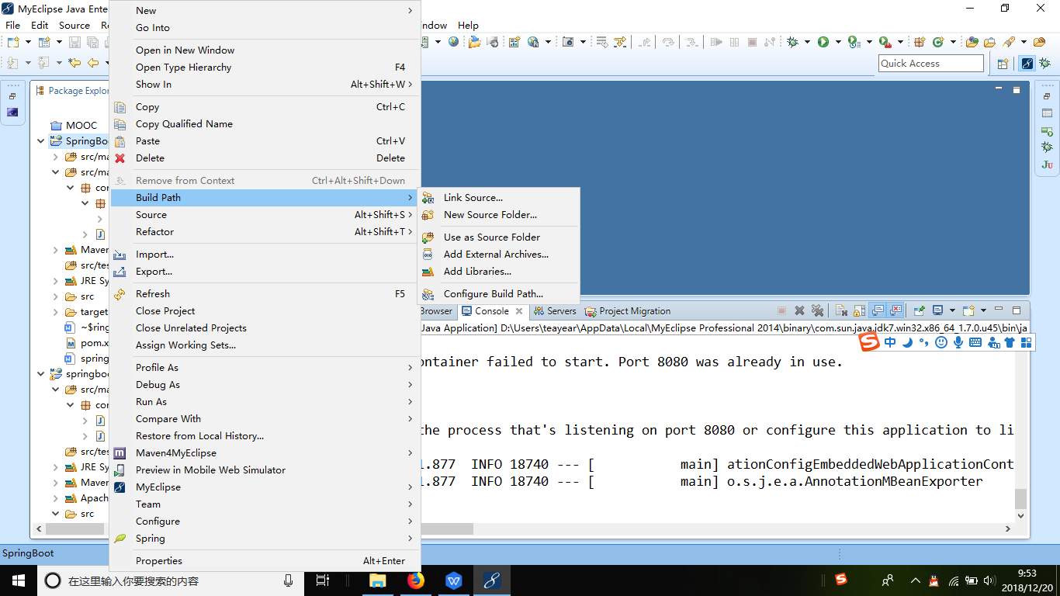Click the red Delete X icon in context menu
Screen dimensions: 1060x596
120,158
